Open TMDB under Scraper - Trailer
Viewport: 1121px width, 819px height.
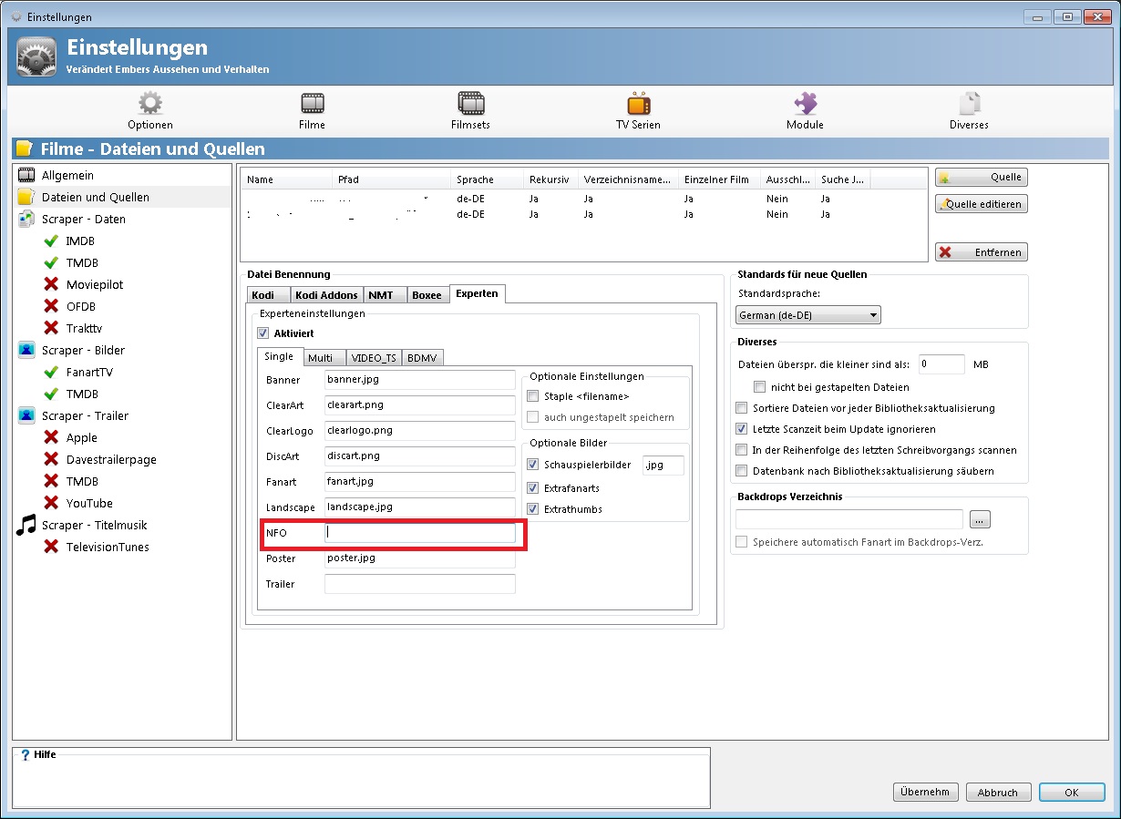[82, 481]
